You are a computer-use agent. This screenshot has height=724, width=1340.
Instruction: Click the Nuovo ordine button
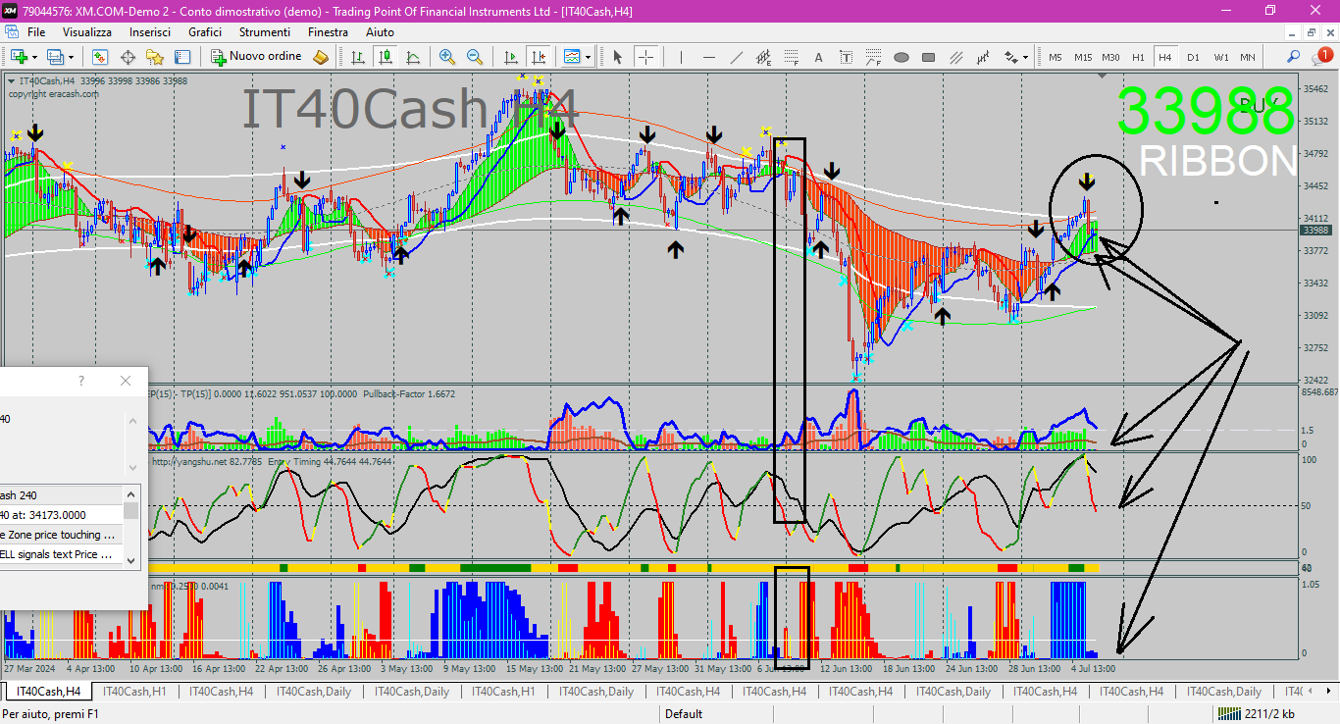click(x=257, y=57)
